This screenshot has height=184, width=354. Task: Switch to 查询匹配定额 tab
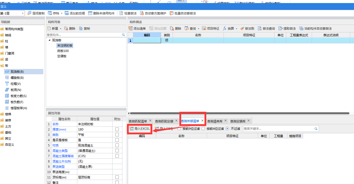164,121
